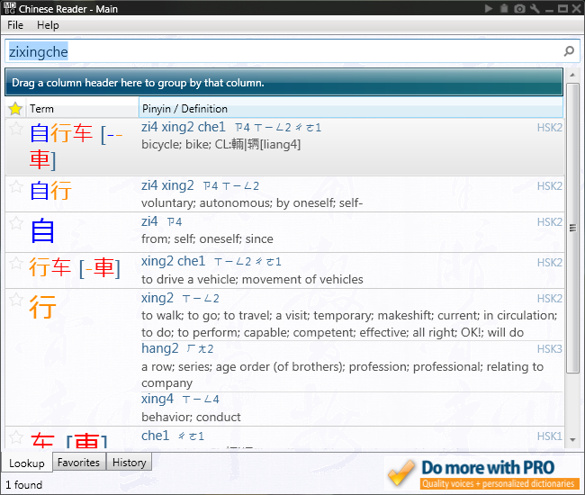This screenshot has height=495, width=585.
Task: Click the Quality voices + personalized dictionaries link
Action: point(498,483)
